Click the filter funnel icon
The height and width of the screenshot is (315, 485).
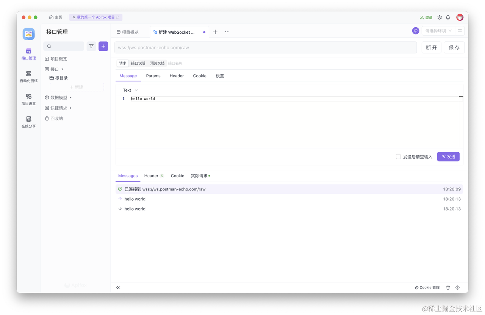click(91, 46)
